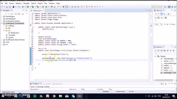The image size is (177, 99).
Task: Collapse Display class in Outline
Action: click(x=155, y=56)
